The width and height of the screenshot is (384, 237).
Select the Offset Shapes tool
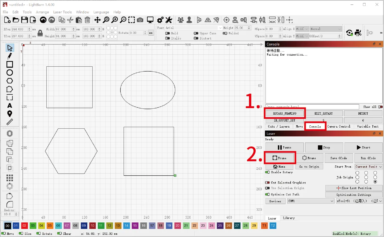tap(10, 134)
